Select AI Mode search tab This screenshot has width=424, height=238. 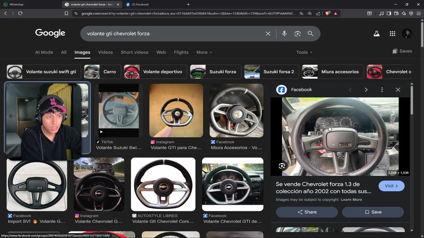pos(44,52)
